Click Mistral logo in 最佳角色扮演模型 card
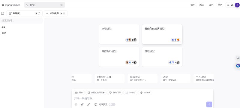Screen dimensions: 240x108 coord(178,40)
